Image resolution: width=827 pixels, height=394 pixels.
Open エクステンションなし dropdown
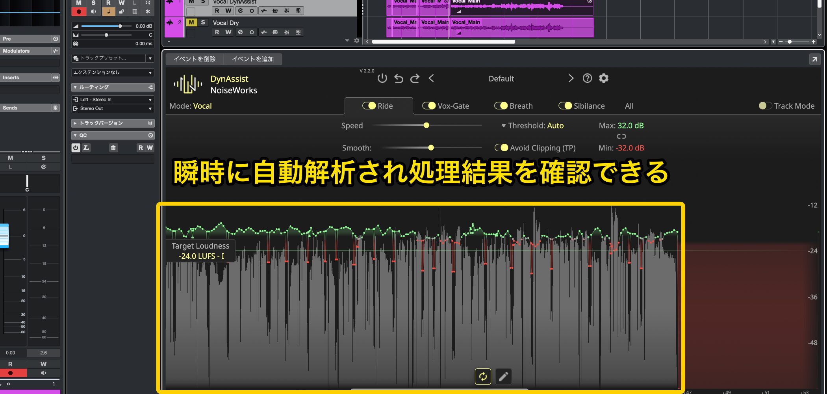coord(113,72)
